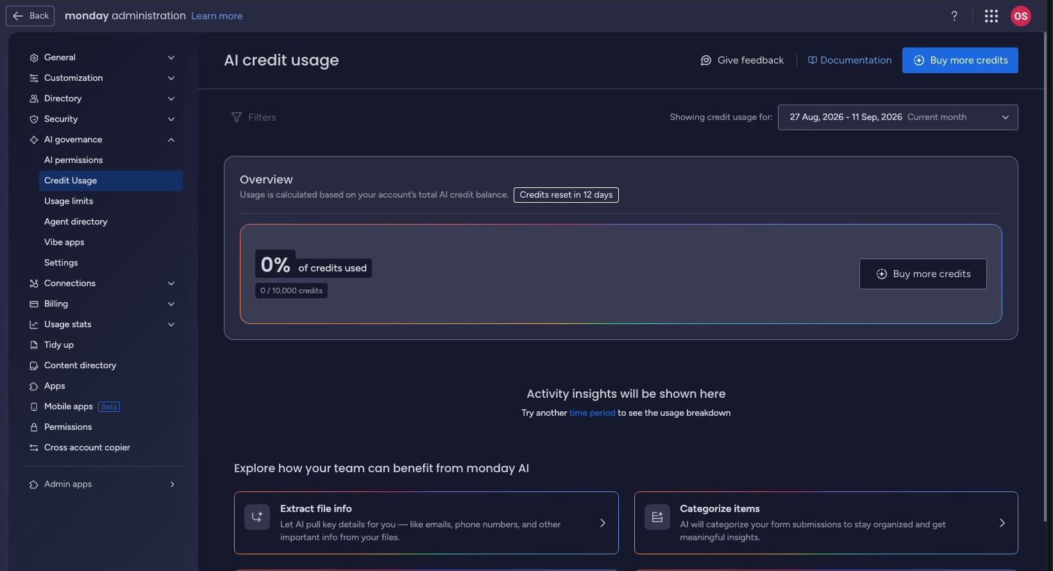Click the Categorize items card icon
The width and height of the screenshot is (1053, 571).
[x=657, y=517]
